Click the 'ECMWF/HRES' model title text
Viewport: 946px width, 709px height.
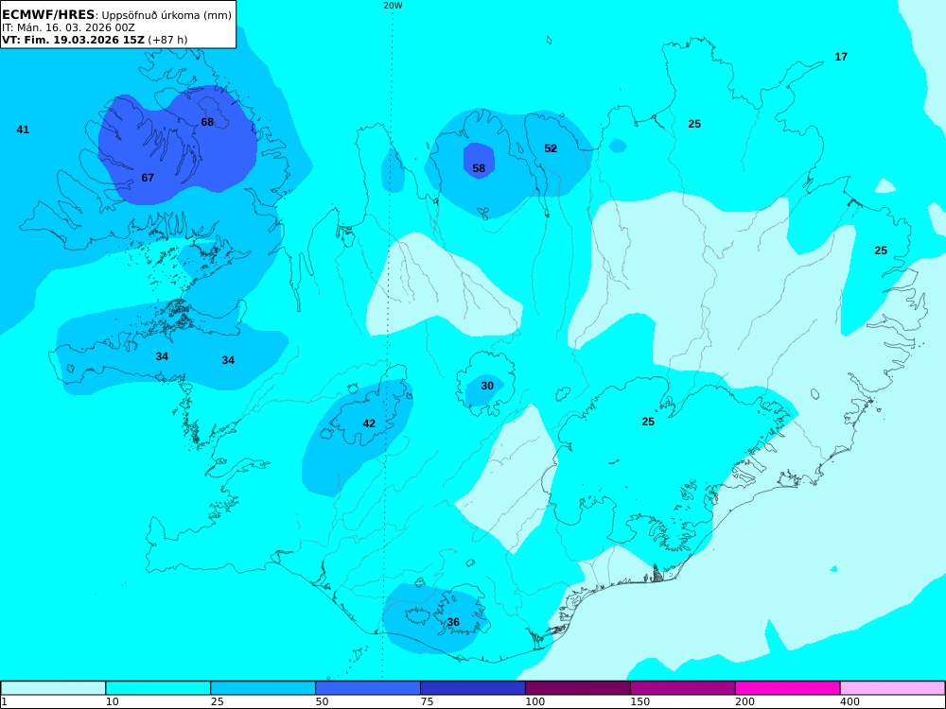click(x=48, y=14)
